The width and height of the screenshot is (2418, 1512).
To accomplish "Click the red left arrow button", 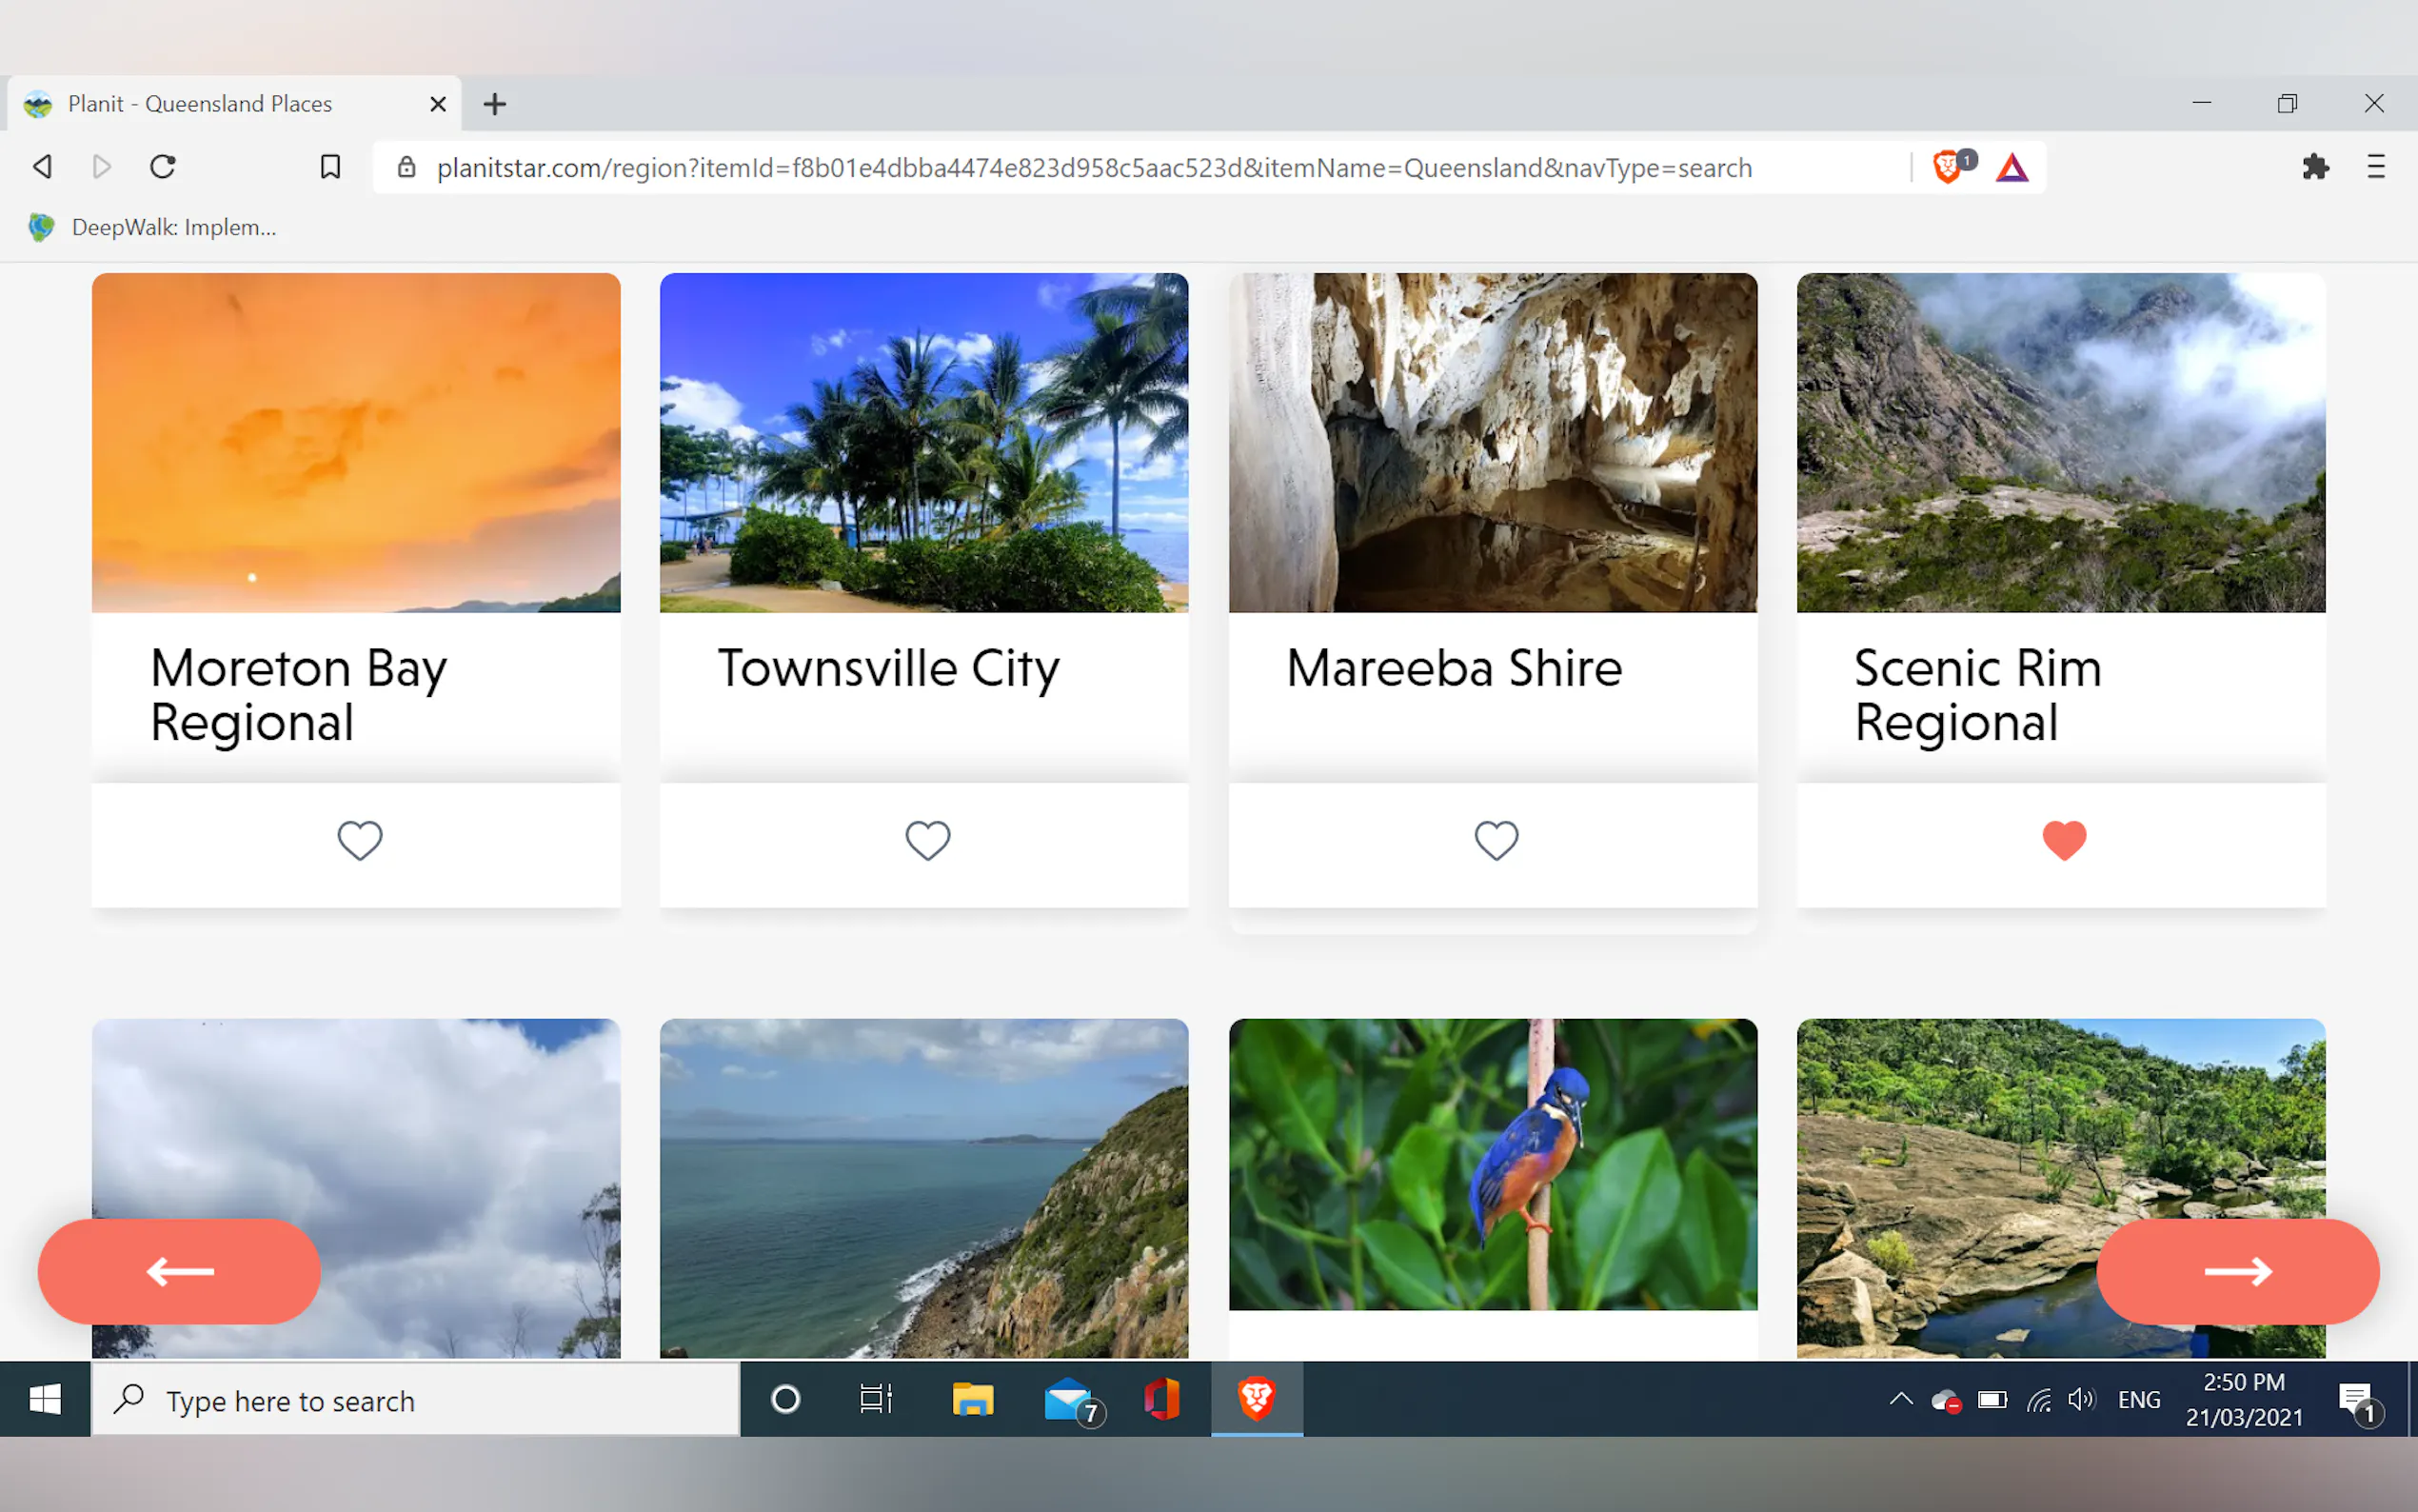I will (x=179, y=1271).
